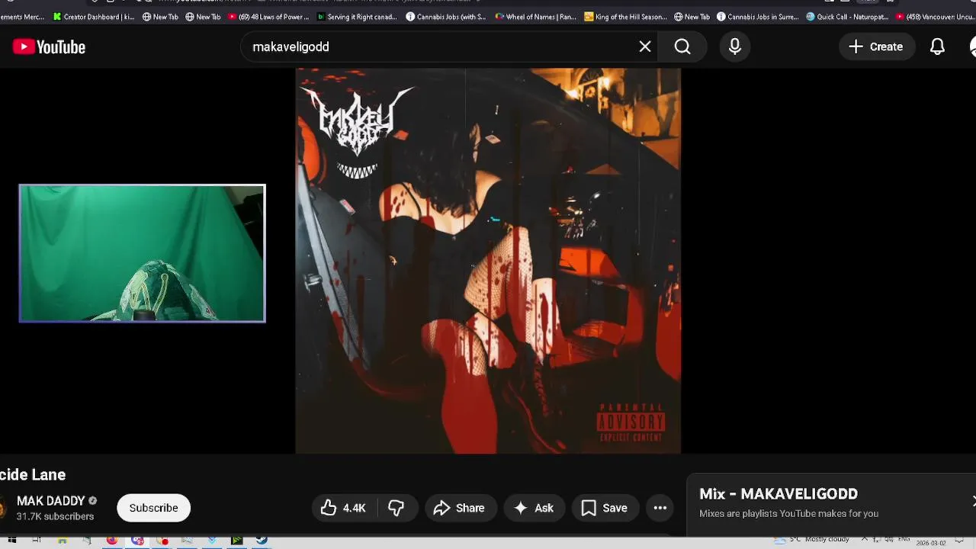The height and width of the screenshot is (549, 976).
Task: Open Cannabis Jobs in Surrey bookmark
Action: click(758, 17)
